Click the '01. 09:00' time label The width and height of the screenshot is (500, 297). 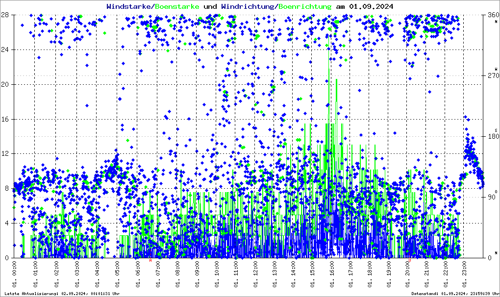pos(197,274)
